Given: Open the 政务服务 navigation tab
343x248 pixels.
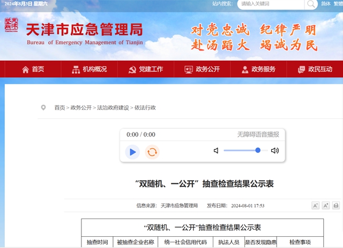Looking at the screenshot, I should [x=258, y=69].
